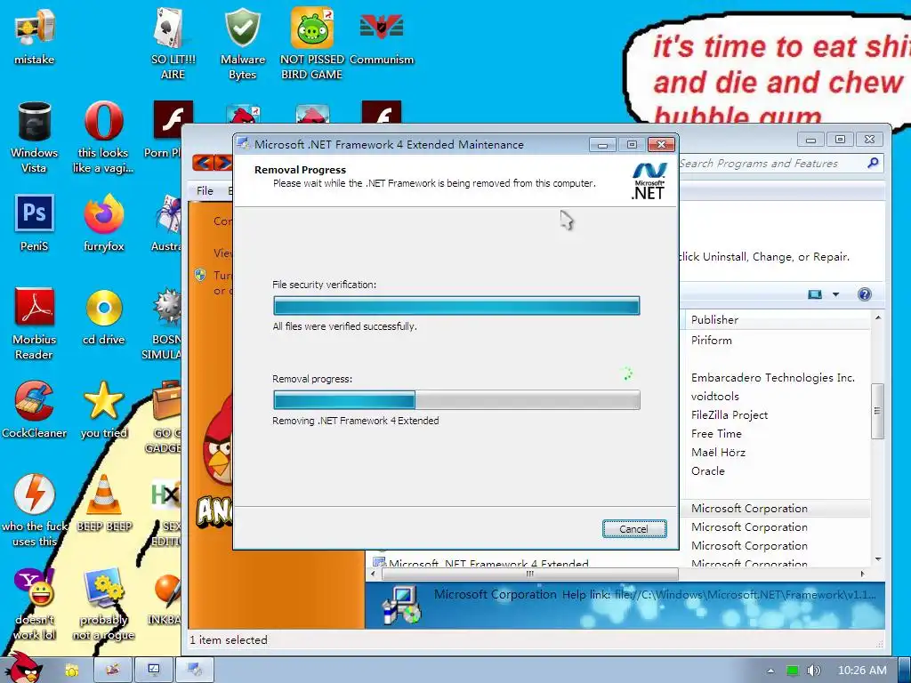Click the yellow folder taskbar icon
The width and height of the screenshot is (911, 683).
tap(71, 671)
